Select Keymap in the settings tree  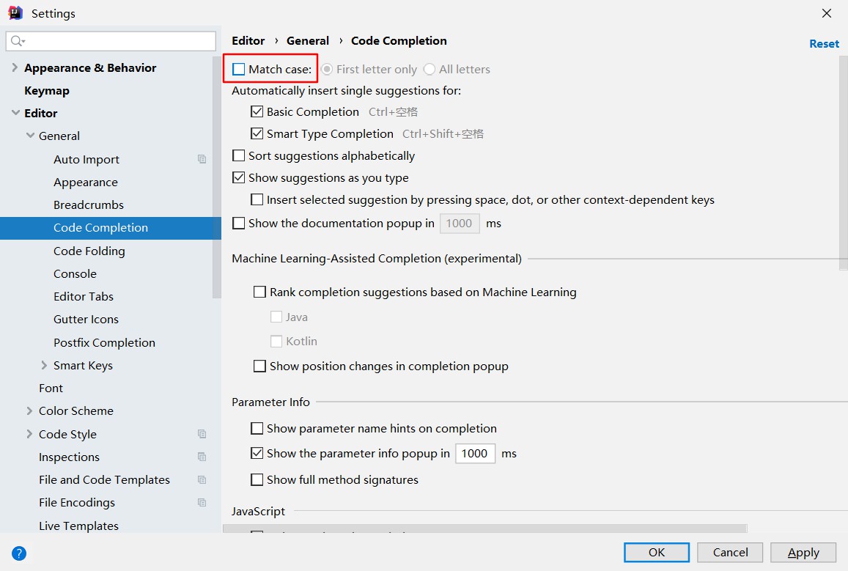(47, 91)
